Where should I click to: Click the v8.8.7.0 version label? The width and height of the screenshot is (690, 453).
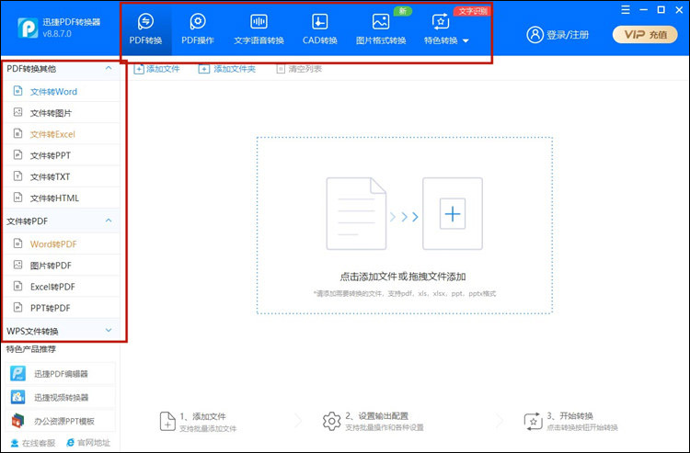tap(57, 34)
